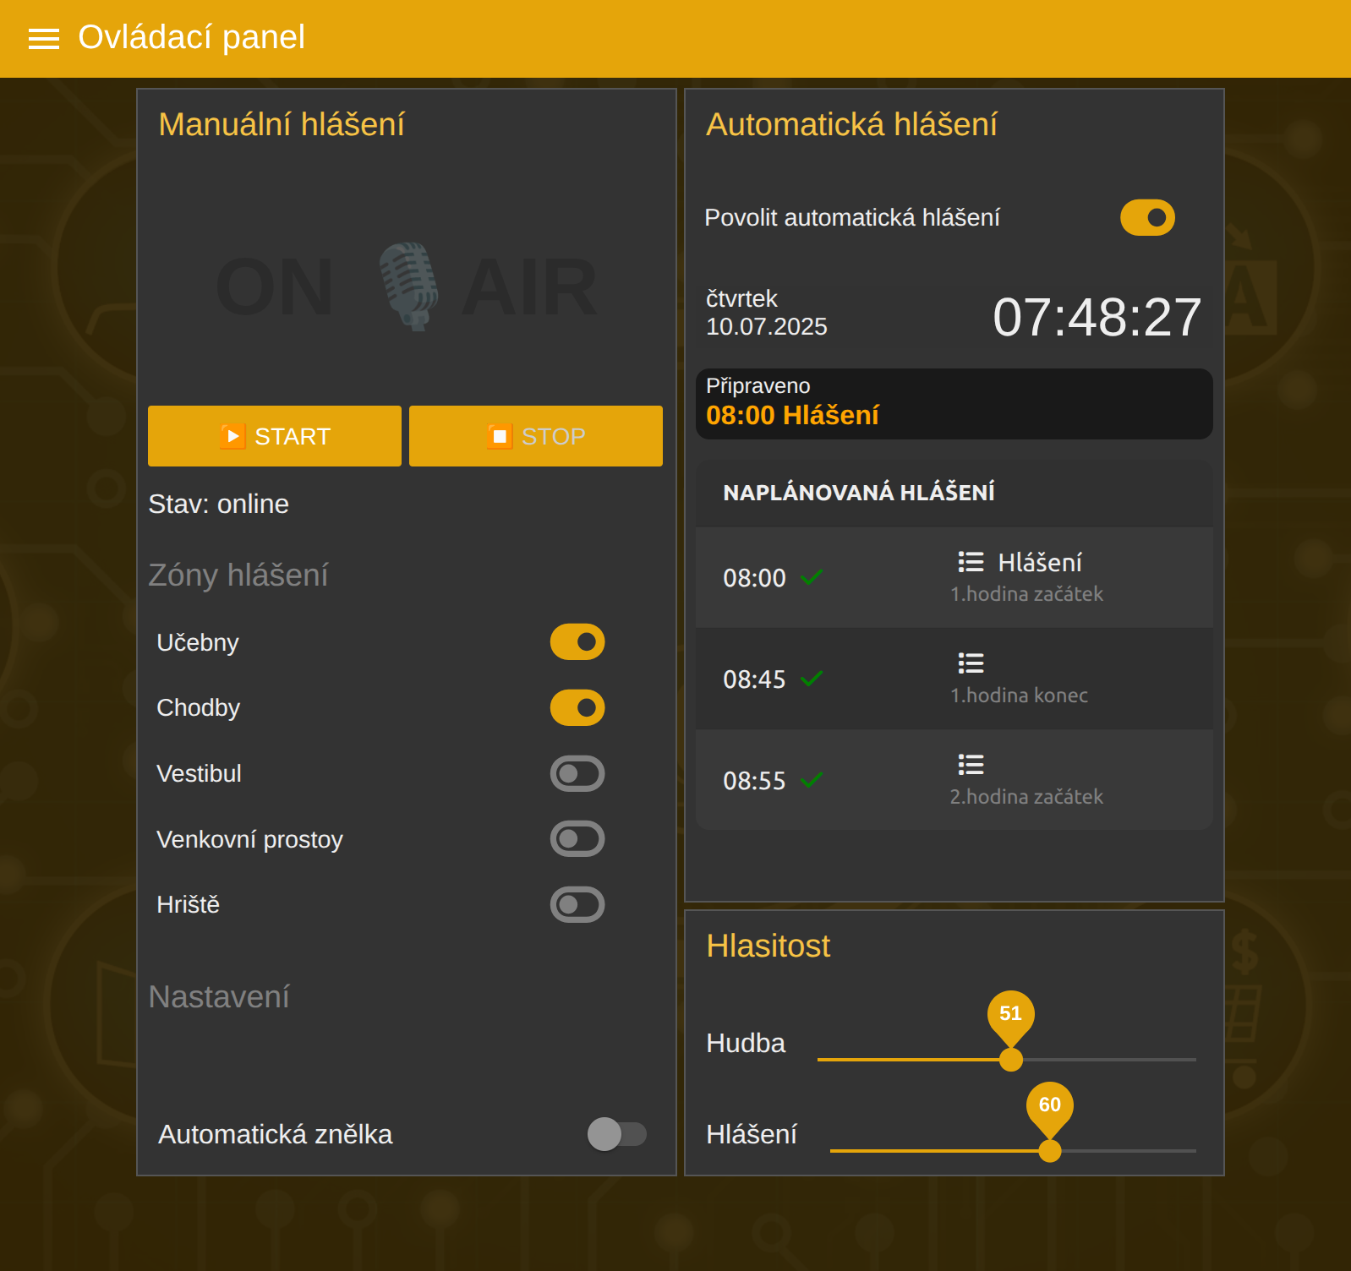
Task: Enable the Vestibul zone toggle
Action: [577, 773]
